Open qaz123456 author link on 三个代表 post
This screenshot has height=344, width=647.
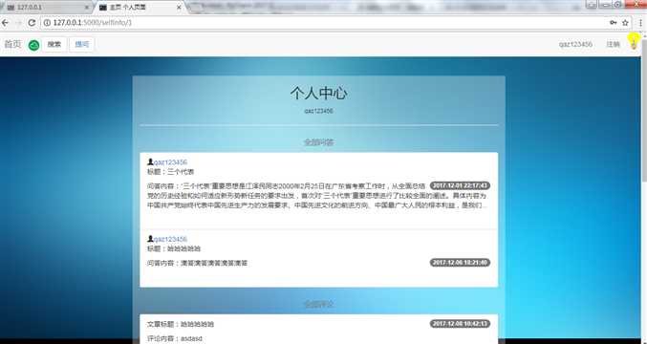[170, 162]
